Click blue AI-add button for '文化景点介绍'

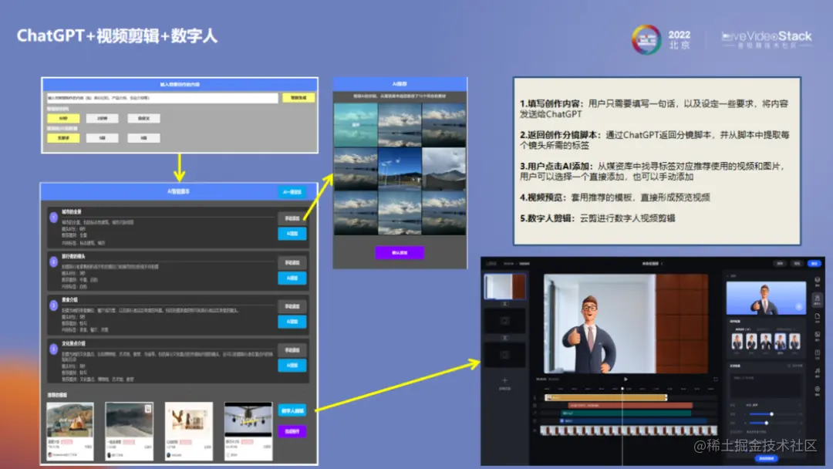[x=292, y=365]
